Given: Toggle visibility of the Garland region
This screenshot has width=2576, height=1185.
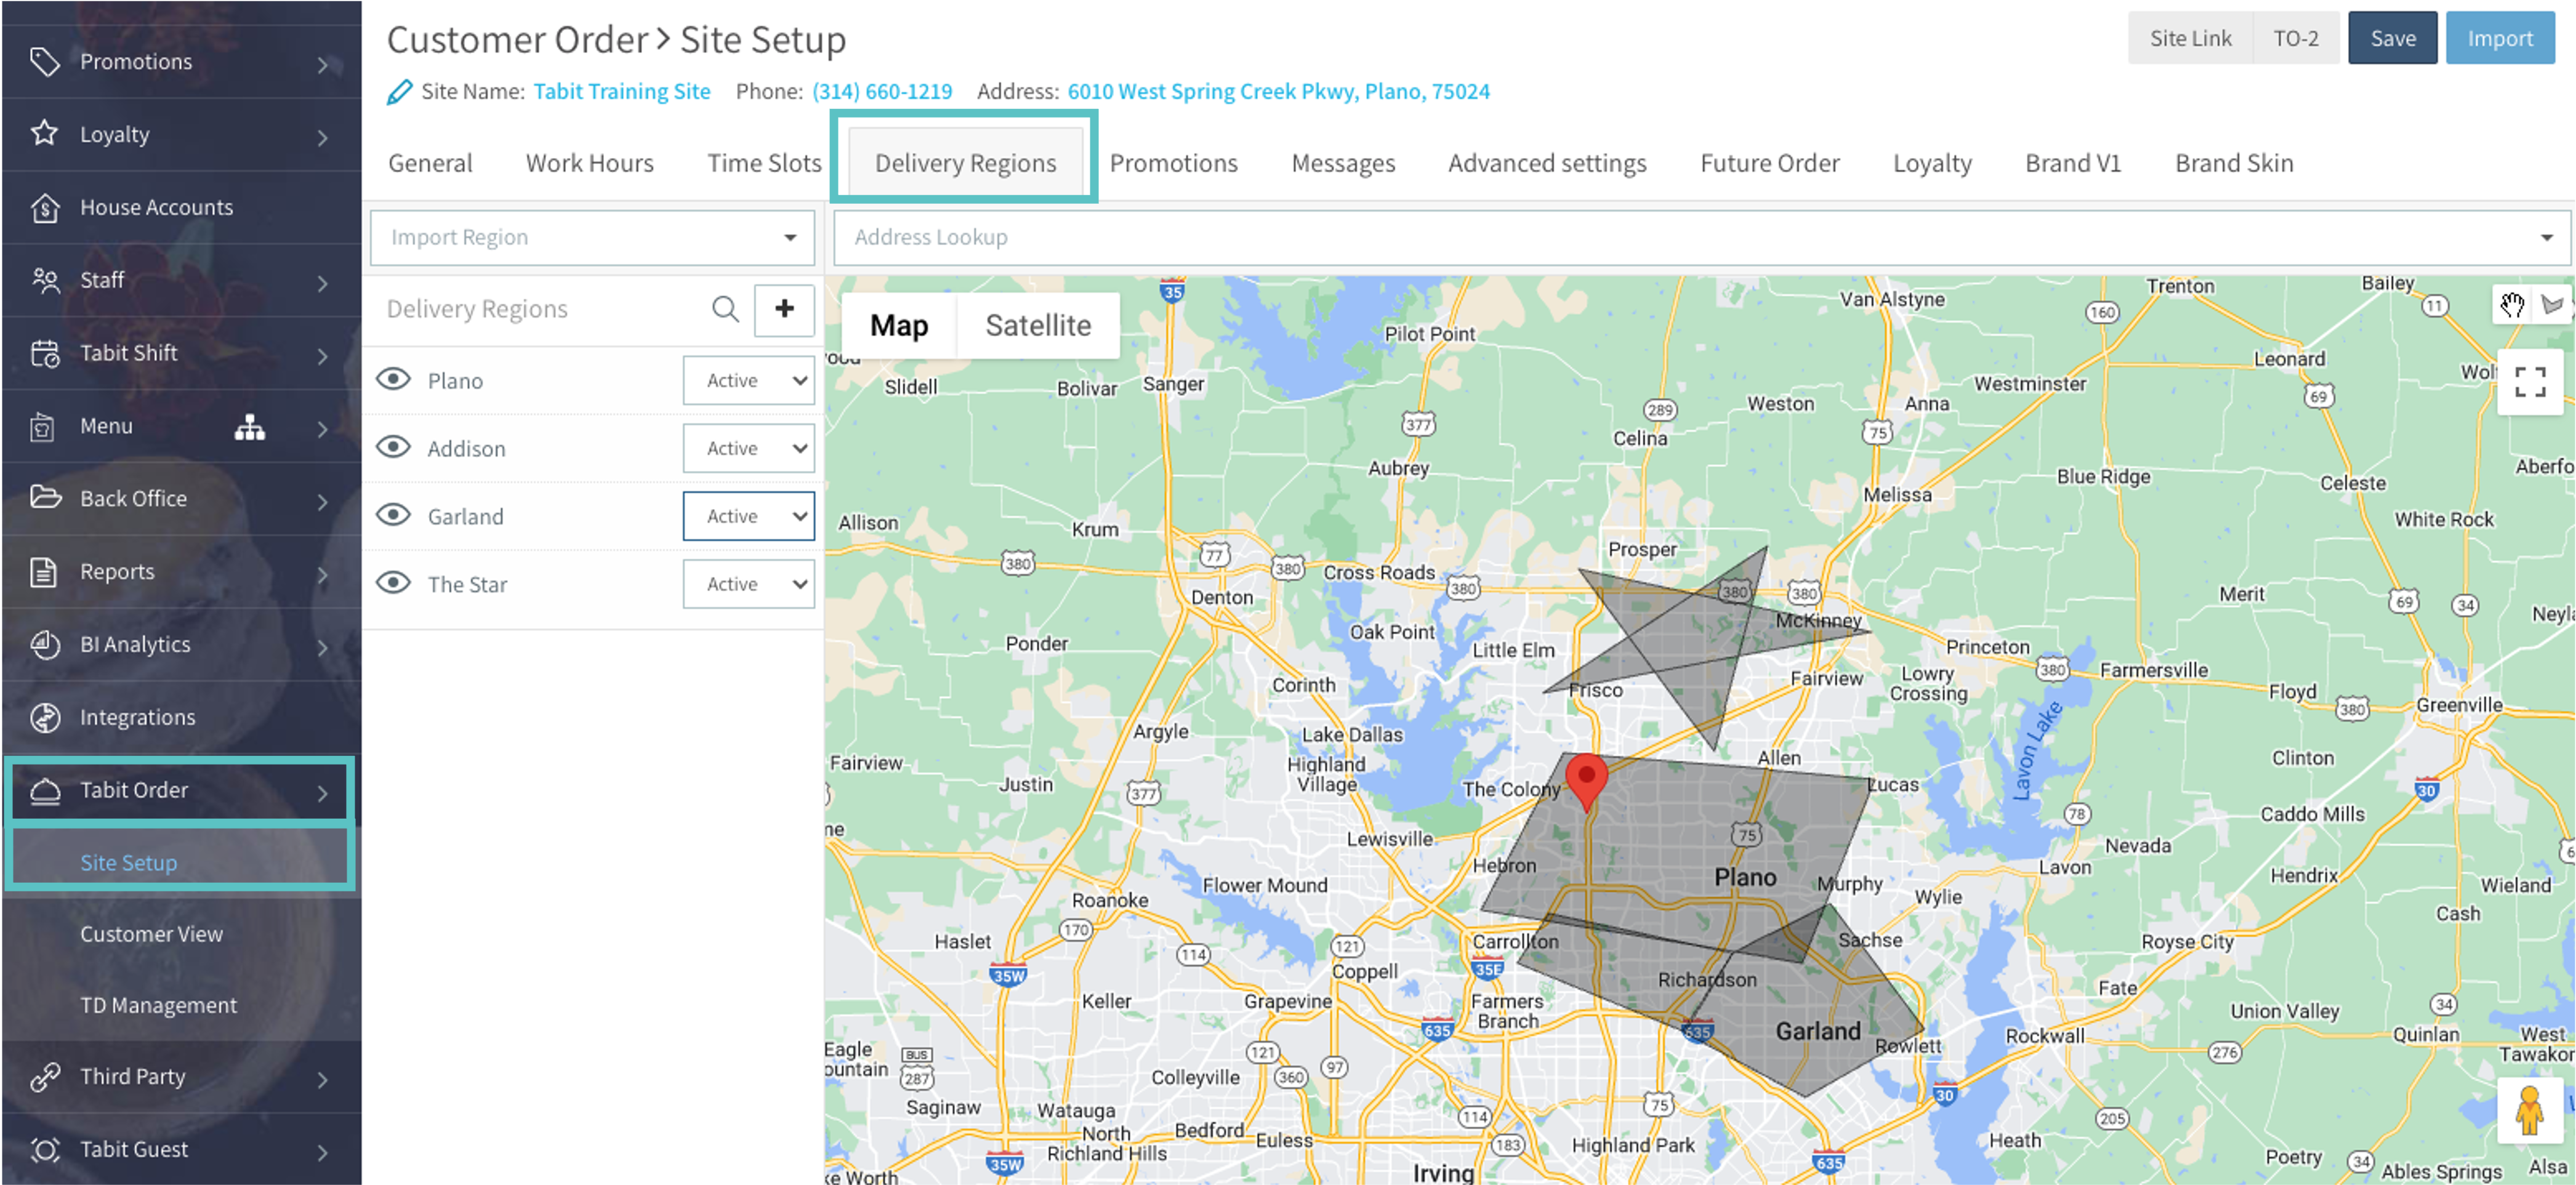Looking at the screenshot, I should 394,516.
